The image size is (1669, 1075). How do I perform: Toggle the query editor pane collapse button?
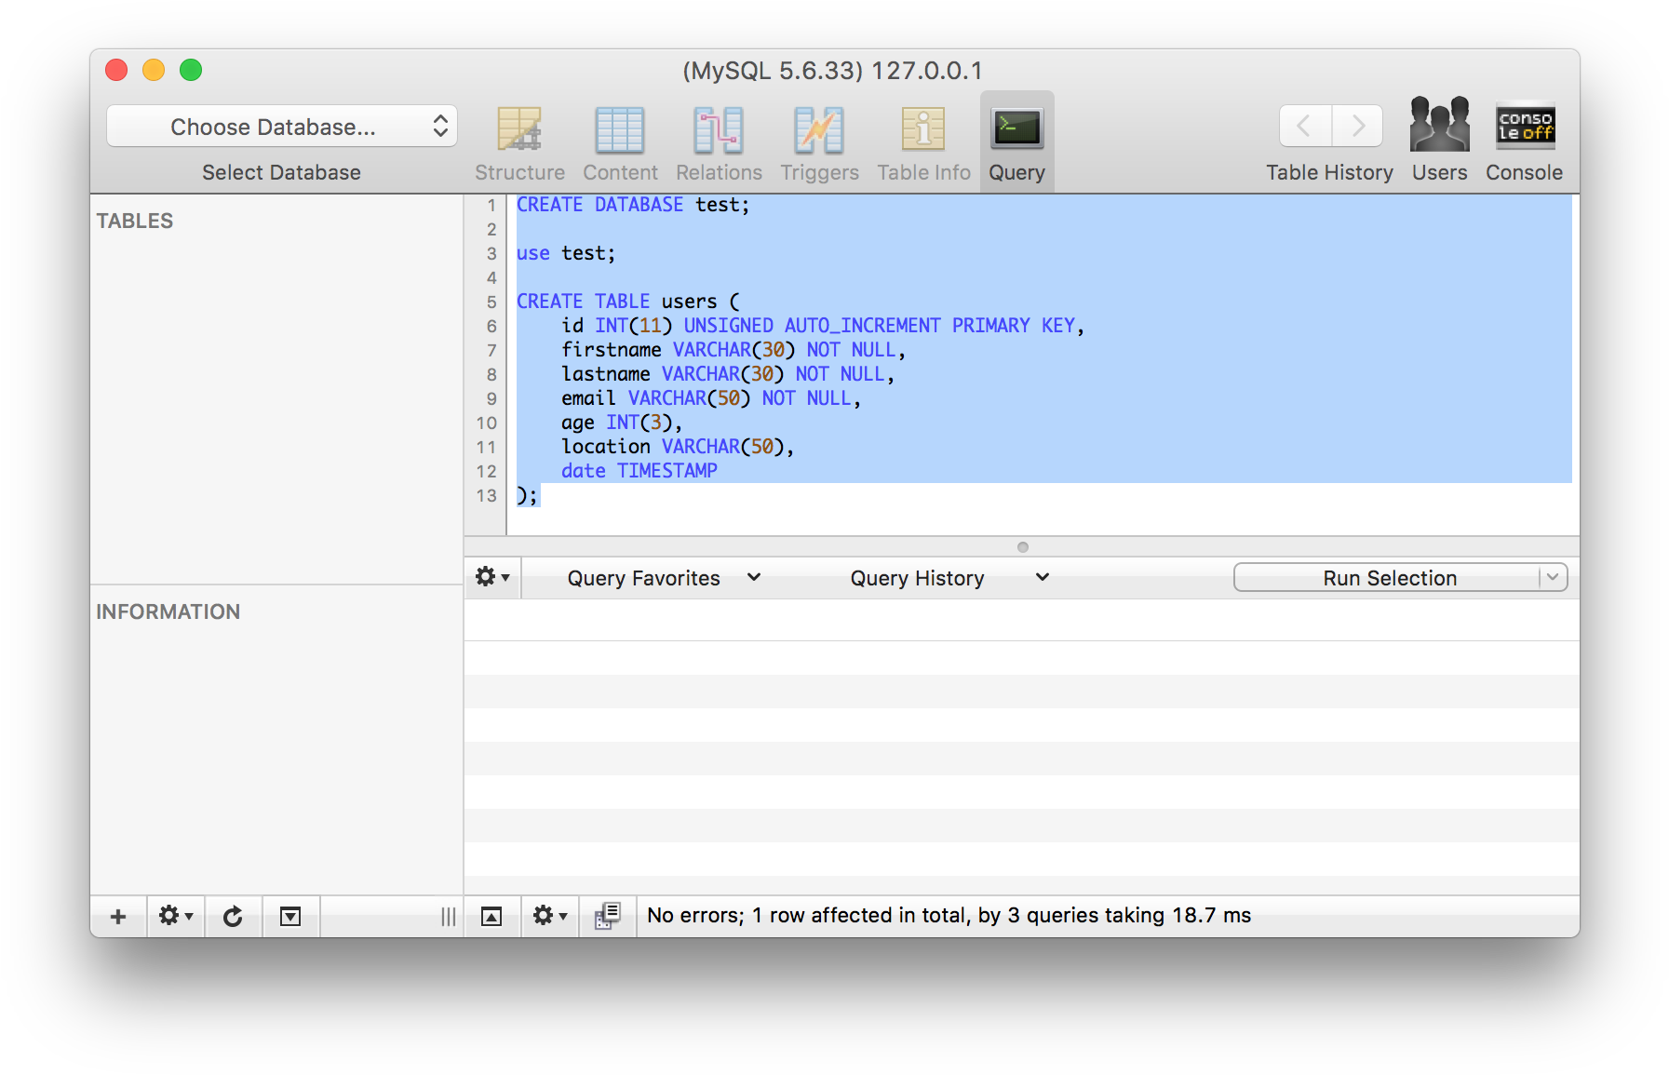click(491, 917)
